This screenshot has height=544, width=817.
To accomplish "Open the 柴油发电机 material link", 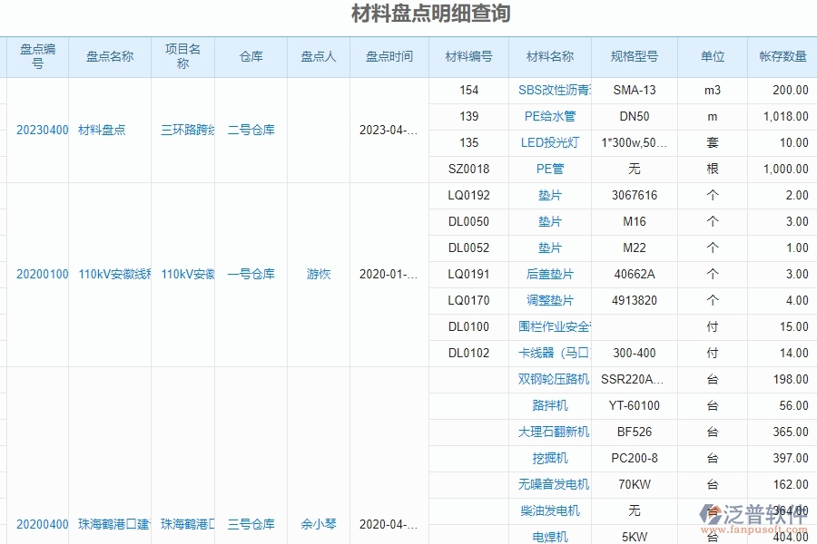I will (x=549, y=511).
